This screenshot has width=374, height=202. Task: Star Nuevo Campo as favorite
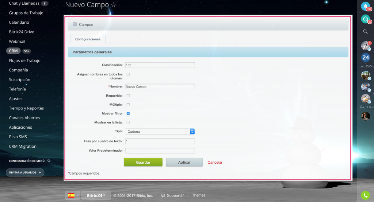coord(114,5)
